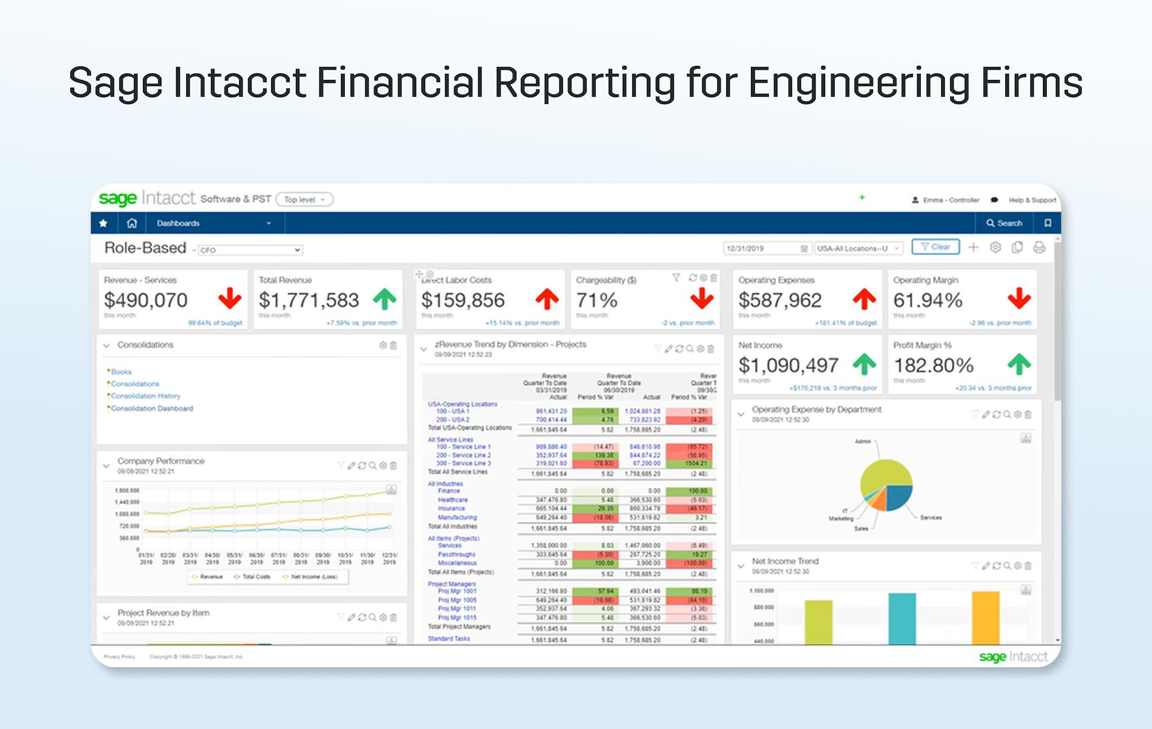Refresh Operating Expense by Department chart

[996, 415]
